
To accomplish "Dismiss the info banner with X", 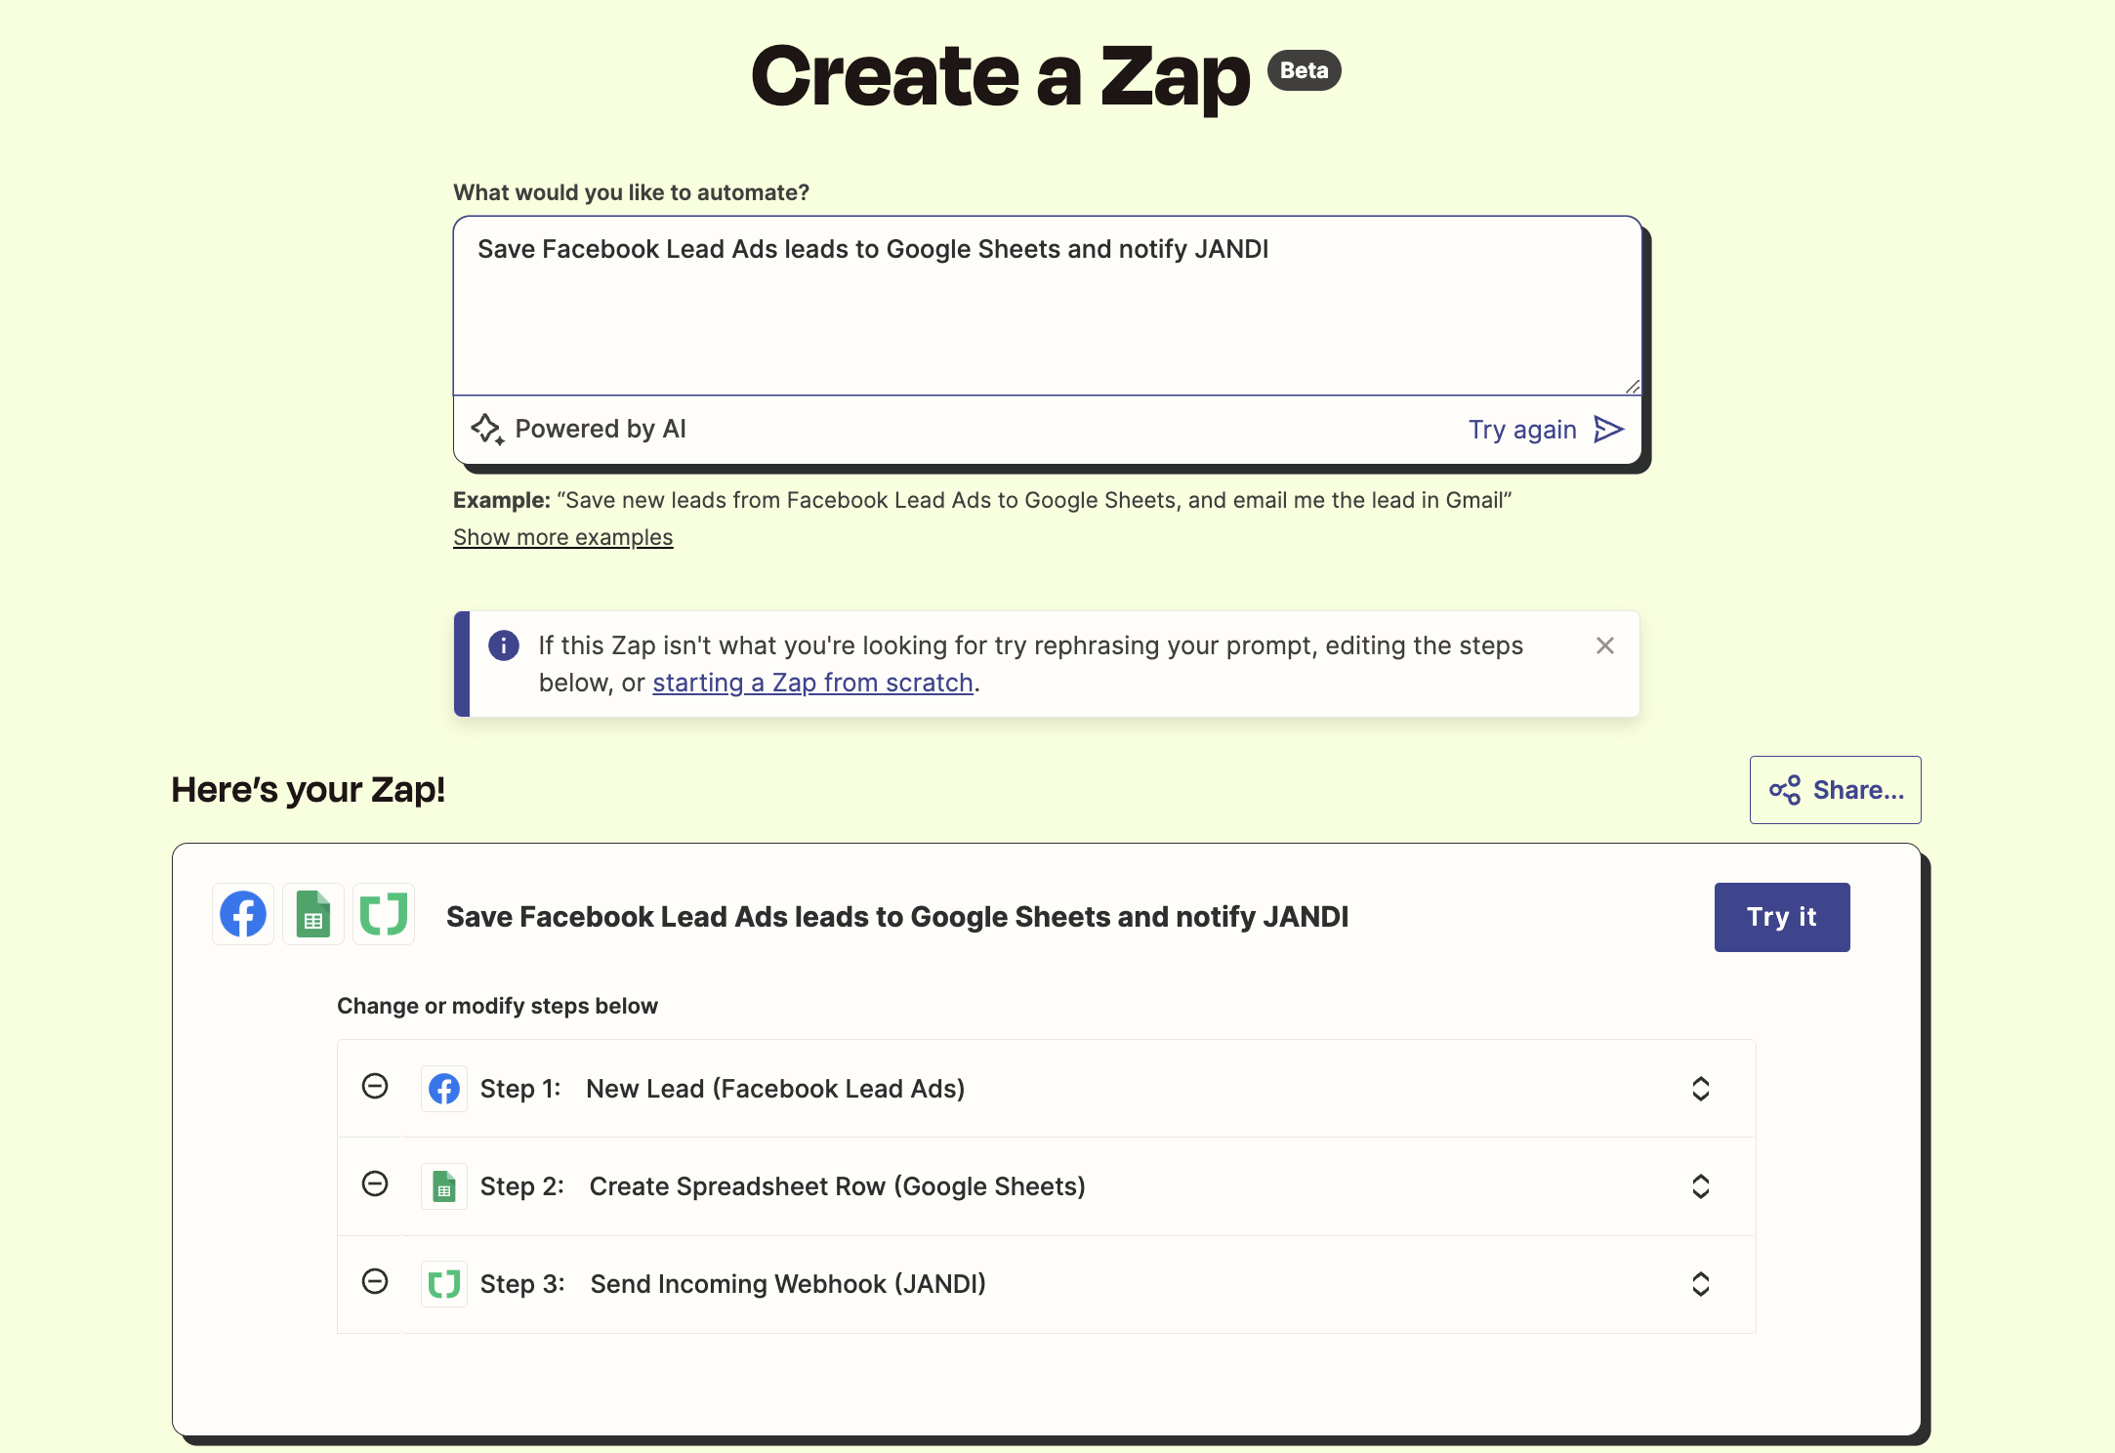I will click(x=1604, y=645).
